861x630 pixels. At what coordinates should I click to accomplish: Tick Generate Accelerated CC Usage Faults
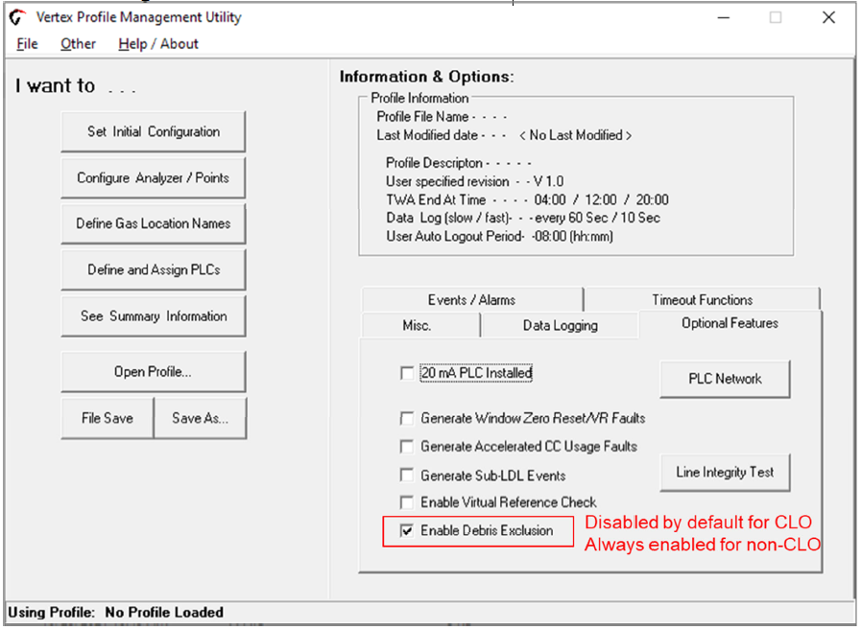(407, 447)
